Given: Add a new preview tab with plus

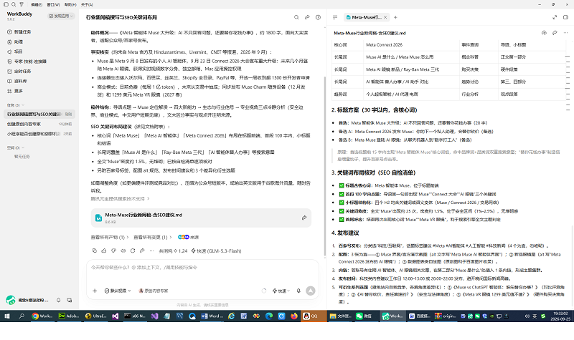Looking at the screenshot, I should [x=395, y=17].
